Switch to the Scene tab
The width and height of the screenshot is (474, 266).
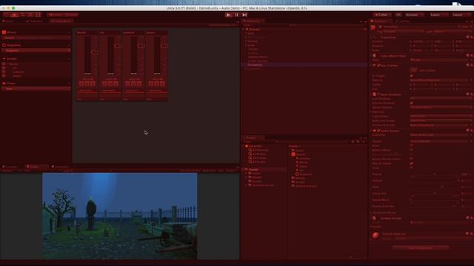tap(8, 21)
